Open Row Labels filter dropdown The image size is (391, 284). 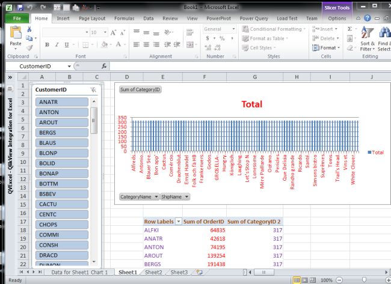(x=177, y=222)
